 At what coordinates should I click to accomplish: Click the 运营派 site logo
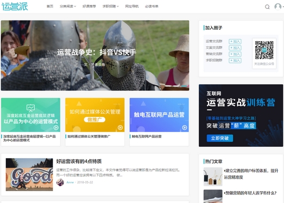15,6
